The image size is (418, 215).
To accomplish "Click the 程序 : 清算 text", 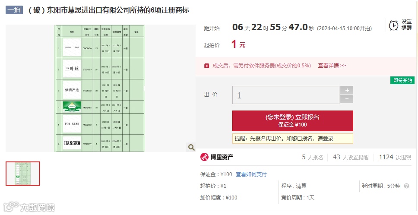I will (x=294, y=186).
